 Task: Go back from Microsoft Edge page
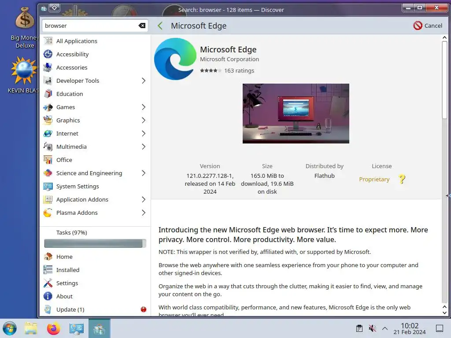click(x=160, y=26)
